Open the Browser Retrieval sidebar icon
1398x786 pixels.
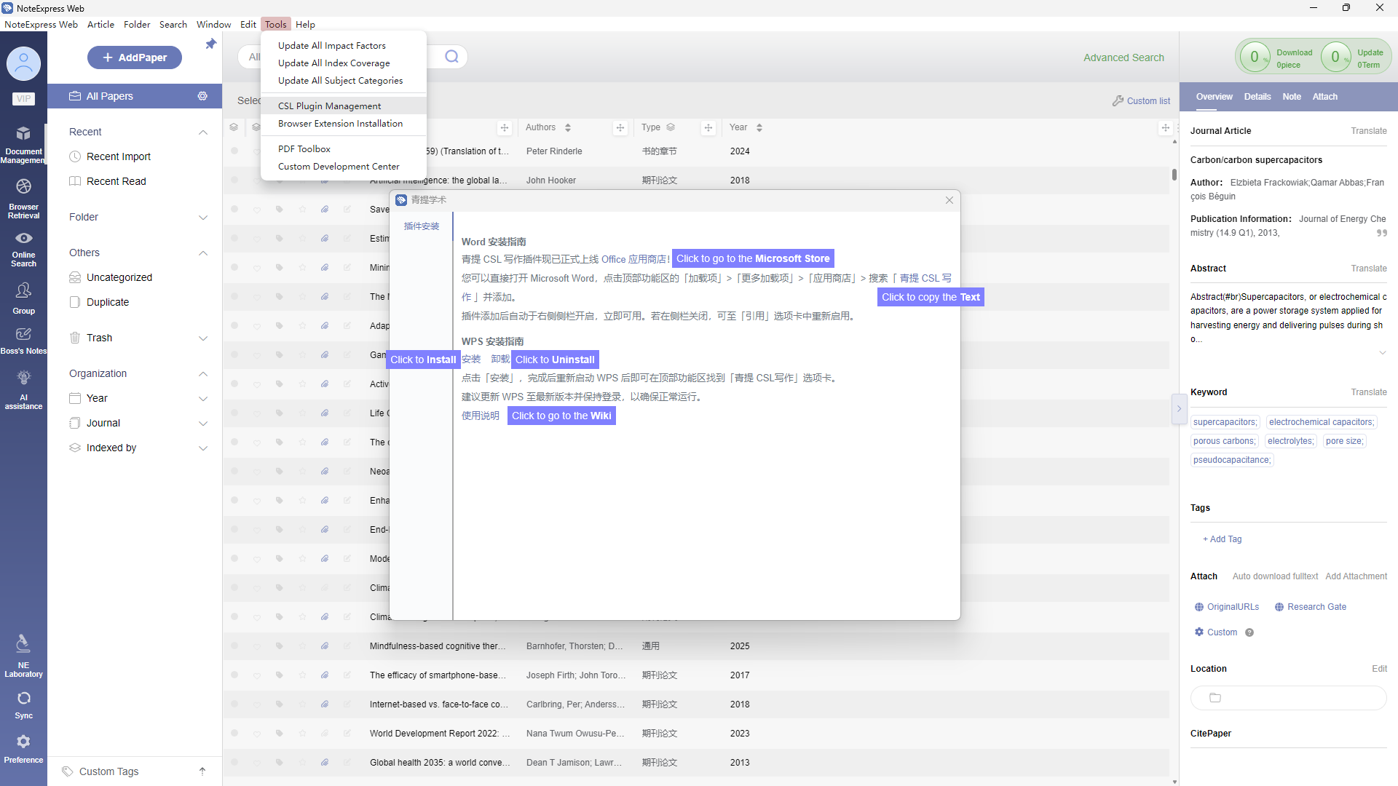[x=23, y=197]
